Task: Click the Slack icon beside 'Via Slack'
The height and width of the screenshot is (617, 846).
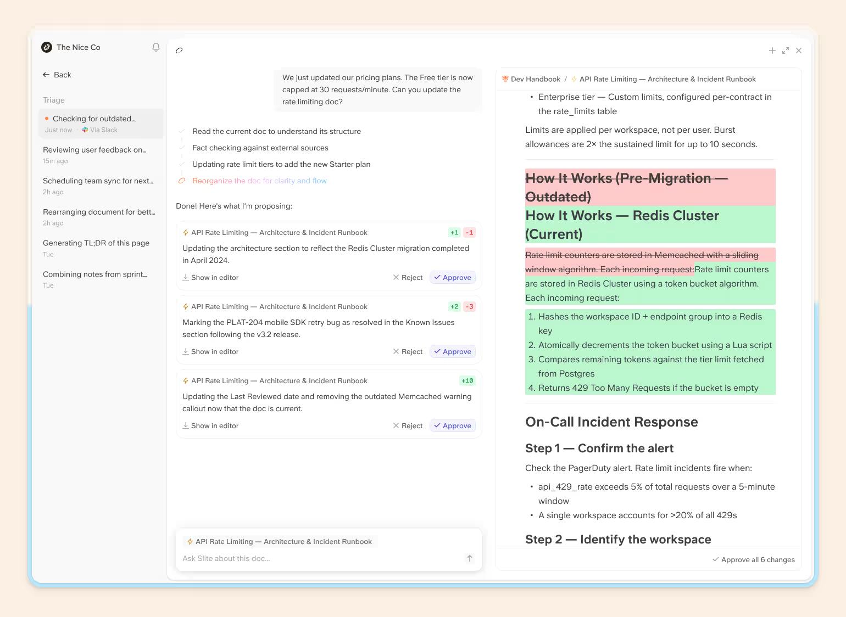Action: (x=85, y=130)
